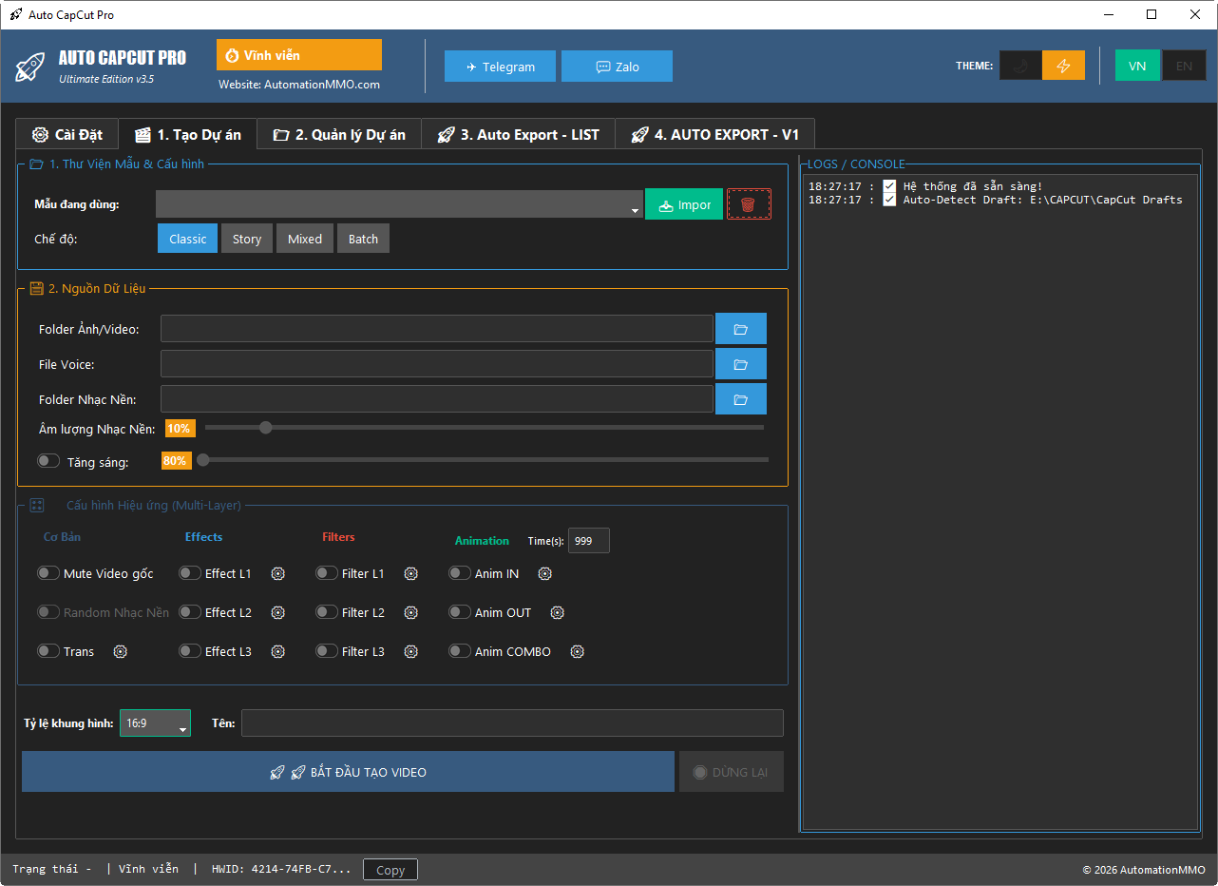
Task: Open Effect L1 settings gear
Action: point(277,573)
